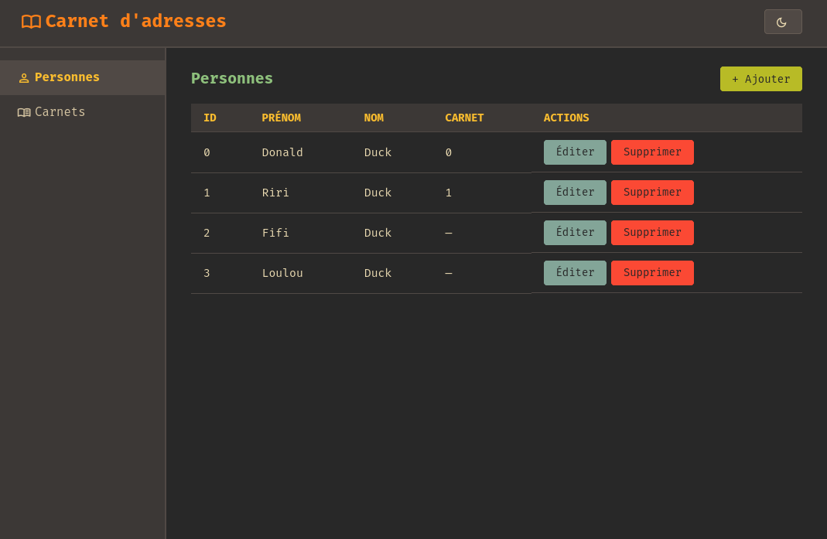Supprimer the Loulou Duck row
Viewport: 827px width, 539px height.
tap(652, 273)
